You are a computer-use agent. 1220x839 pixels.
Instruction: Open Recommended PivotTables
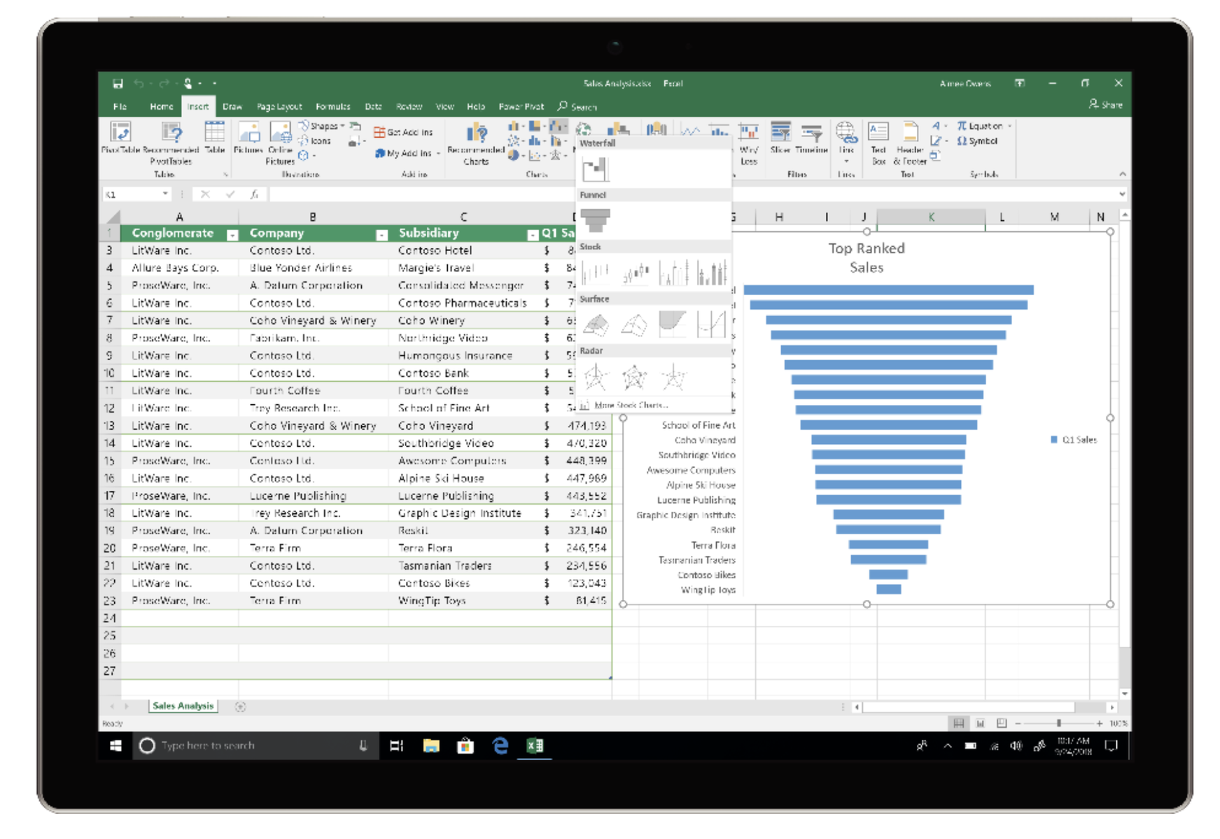(171, 143)
